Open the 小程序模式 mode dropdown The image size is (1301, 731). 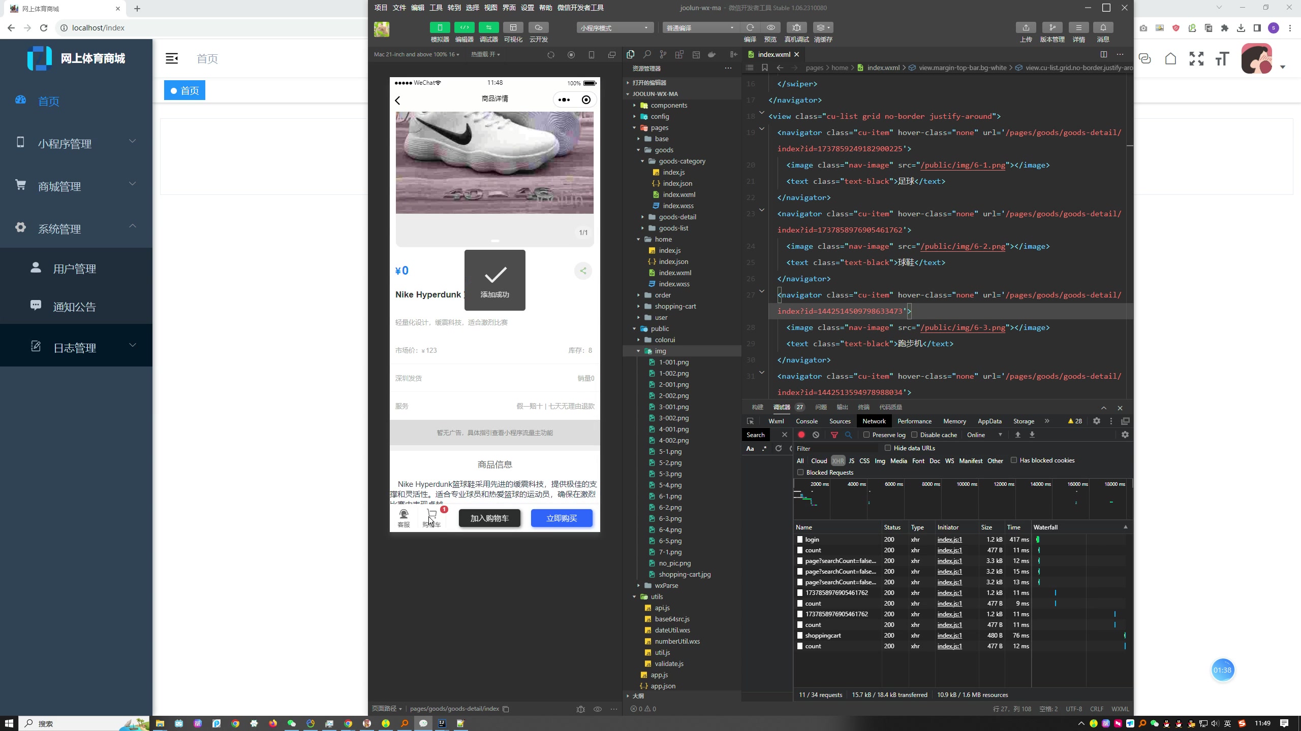(x=614, y=28)
